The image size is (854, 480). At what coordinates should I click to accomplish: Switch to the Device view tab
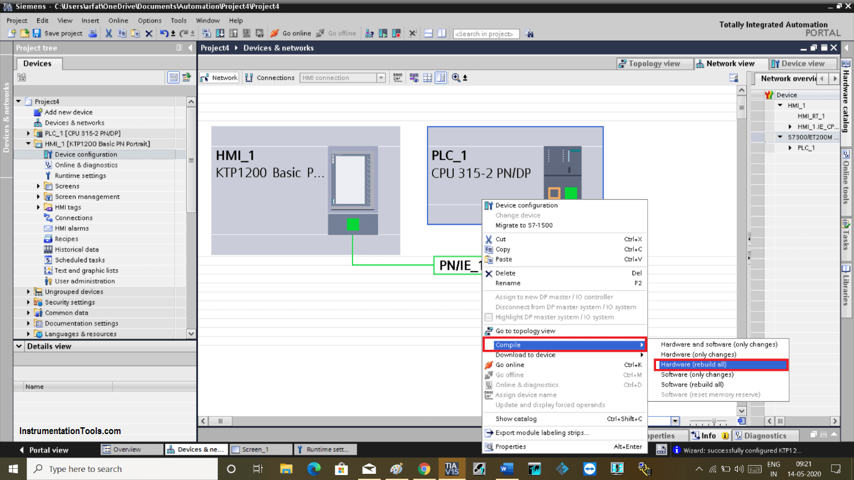(802, 63)
